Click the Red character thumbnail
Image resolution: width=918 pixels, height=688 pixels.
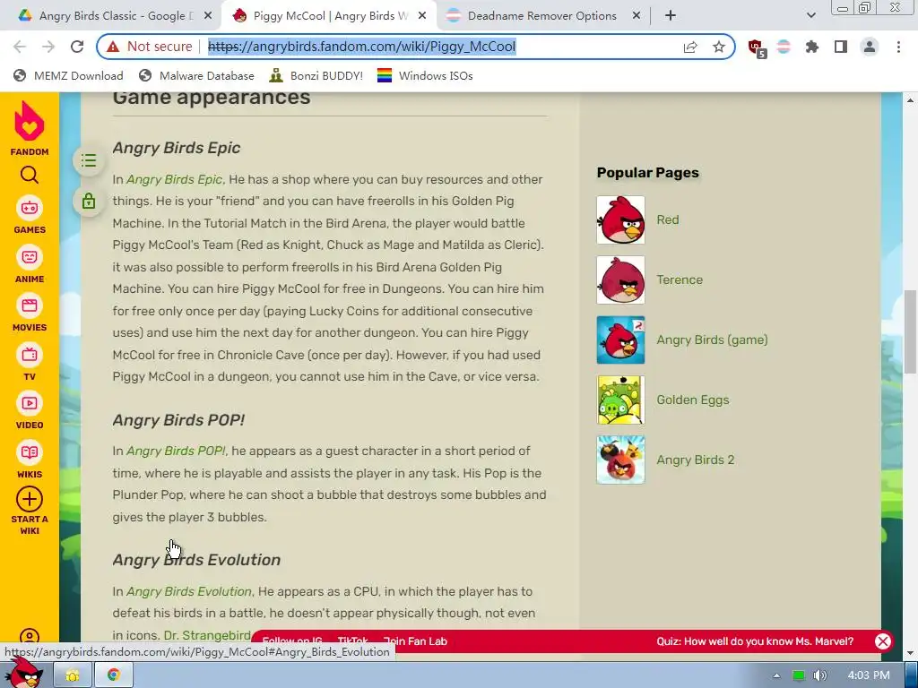[620, 220]
